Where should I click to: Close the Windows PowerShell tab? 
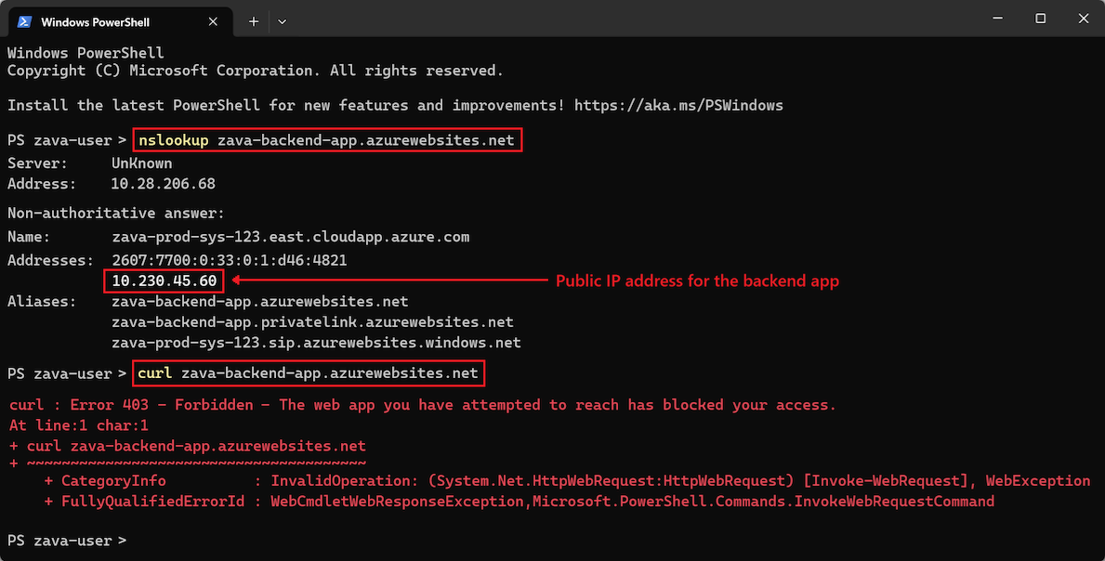(213, 20)
